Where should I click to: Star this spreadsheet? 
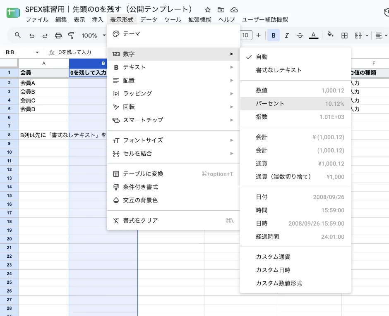pyautogui.click(x=208, y=10)
